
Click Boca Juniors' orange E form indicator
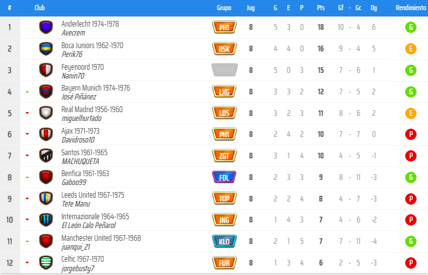coord(410,49)
